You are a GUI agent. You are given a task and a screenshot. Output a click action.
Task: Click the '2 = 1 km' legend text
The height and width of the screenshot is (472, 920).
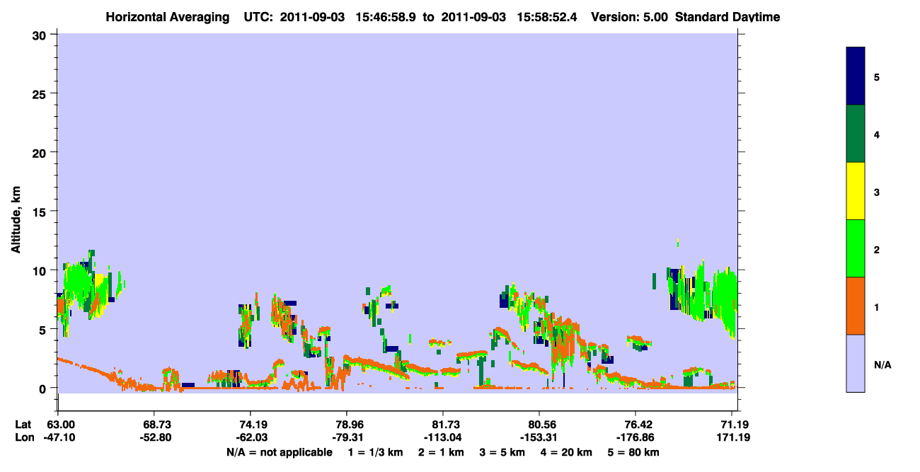click(441, 452)
